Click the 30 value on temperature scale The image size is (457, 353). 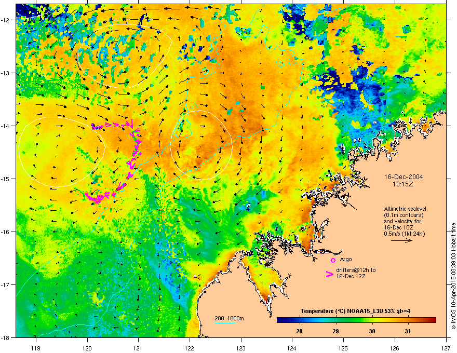pos(372,331)
